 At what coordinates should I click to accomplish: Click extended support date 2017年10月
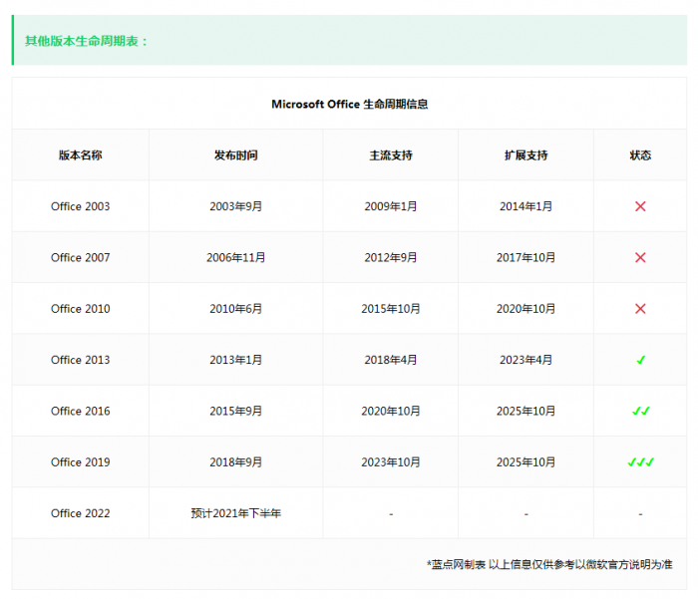point(526,258)
